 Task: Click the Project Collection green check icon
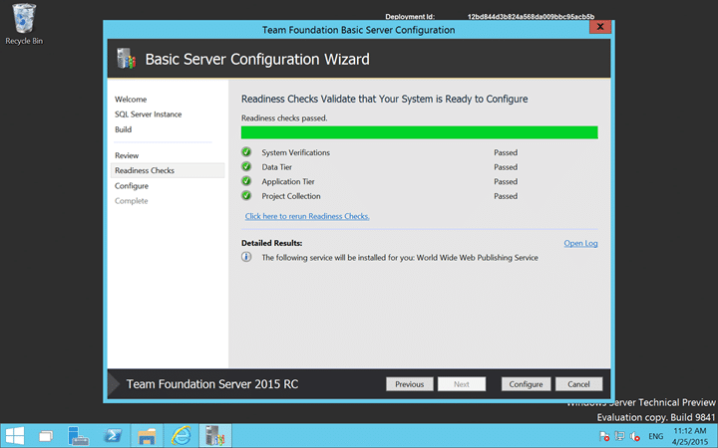click(x=246, y=196)
